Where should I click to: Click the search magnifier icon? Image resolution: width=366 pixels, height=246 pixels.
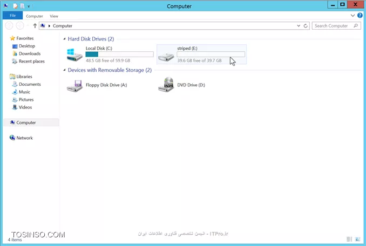coord(356,26)
